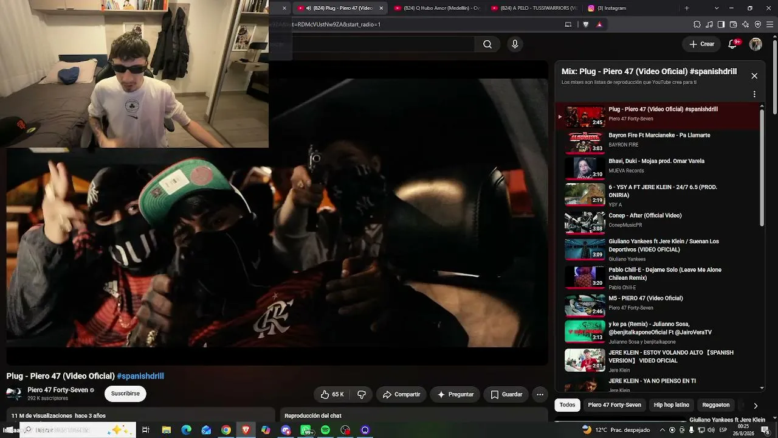
Task: Open the mix playlist three-dot options menu
Action: click(754, 94)
